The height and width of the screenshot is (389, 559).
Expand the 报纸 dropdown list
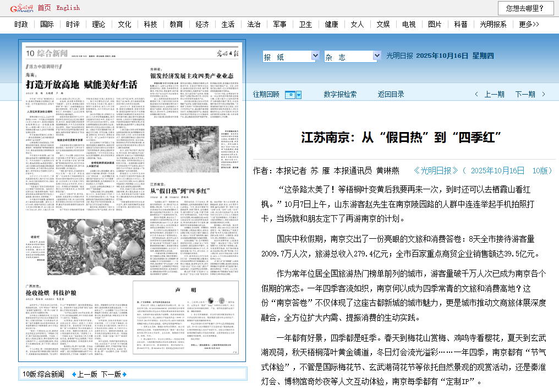coord(315,56)
